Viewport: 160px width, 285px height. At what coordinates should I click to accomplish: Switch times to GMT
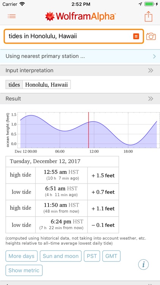coord(111,256)
